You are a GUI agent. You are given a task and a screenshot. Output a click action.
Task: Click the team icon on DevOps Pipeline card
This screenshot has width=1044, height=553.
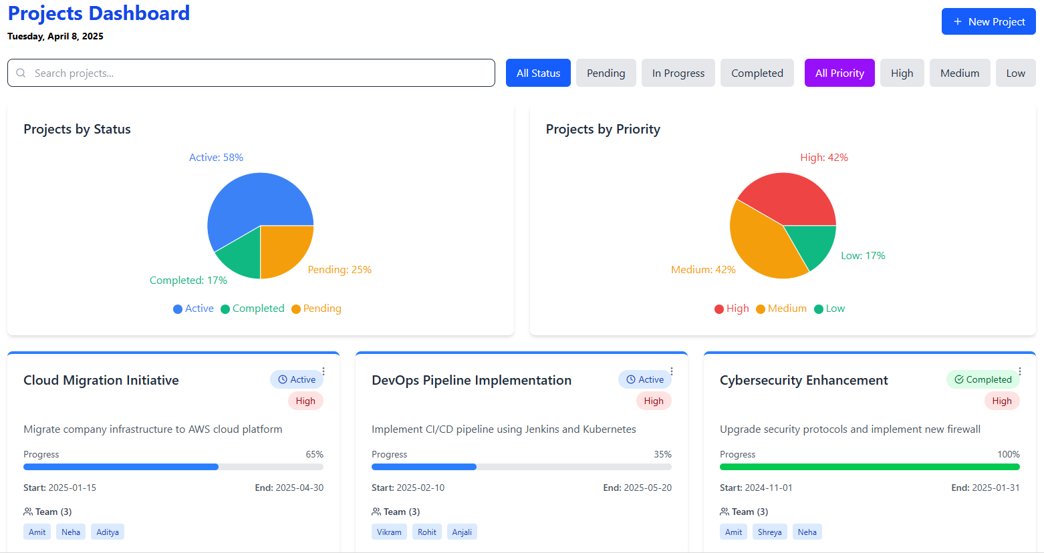376,511
